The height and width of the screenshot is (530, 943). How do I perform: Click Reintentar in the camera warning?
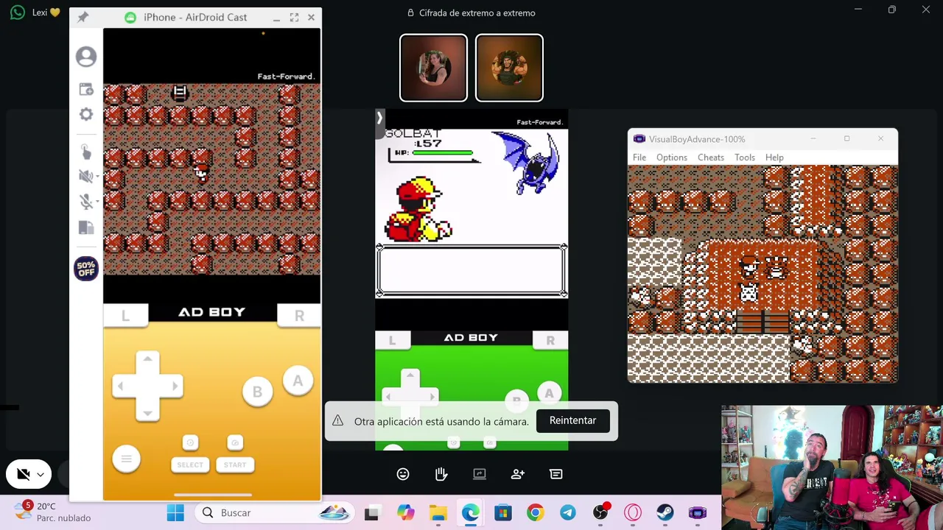[x=572, y=420]
